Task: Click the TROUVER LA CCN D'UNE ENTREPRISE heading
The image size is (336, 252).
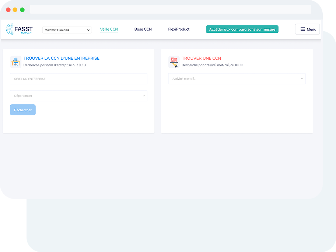Action: (x=61, y=58)
